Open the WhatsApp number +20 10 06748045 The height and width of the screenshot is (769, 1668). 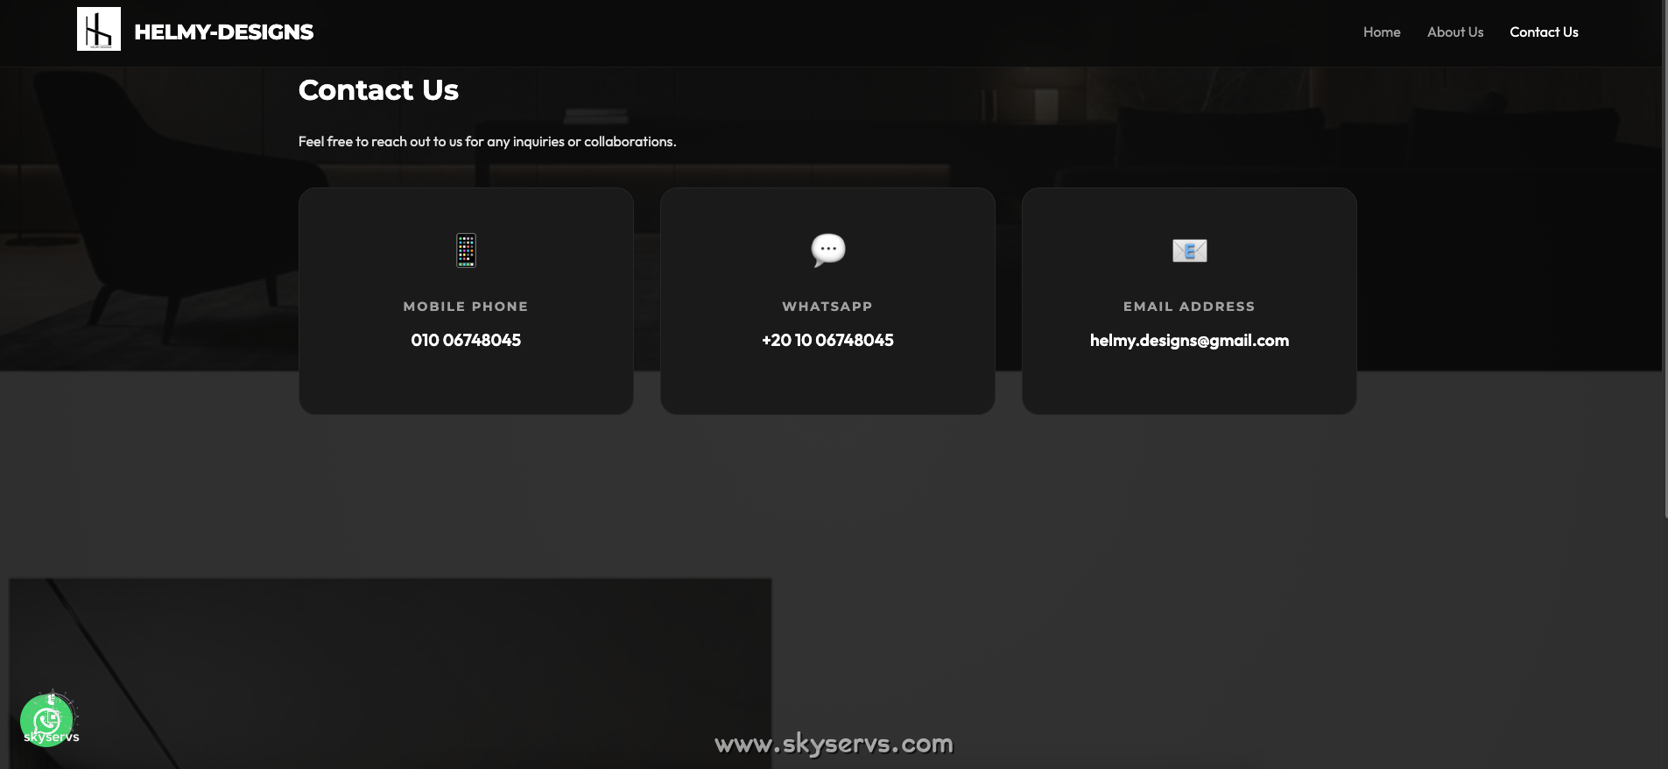tap(827, 340)
